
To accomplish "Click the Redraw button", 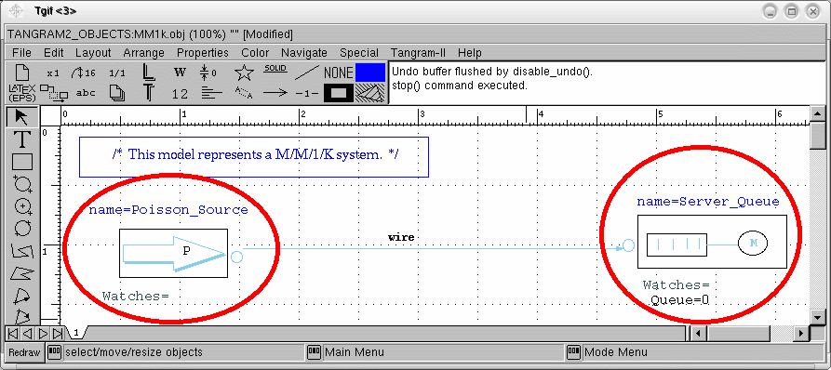I will pyautogui.click(x=24, y=352).
